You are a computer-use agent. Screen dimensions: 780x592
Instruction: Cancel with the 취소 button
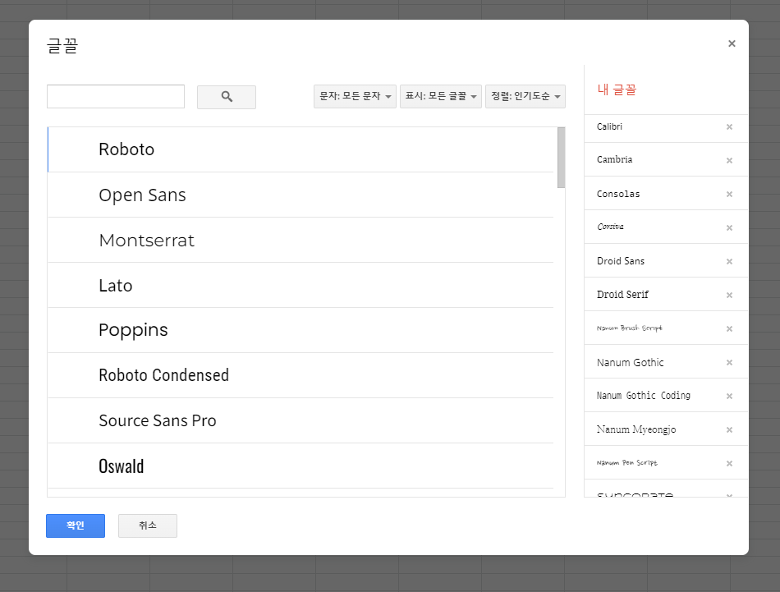pyautogui.click(x=148, y=525)
